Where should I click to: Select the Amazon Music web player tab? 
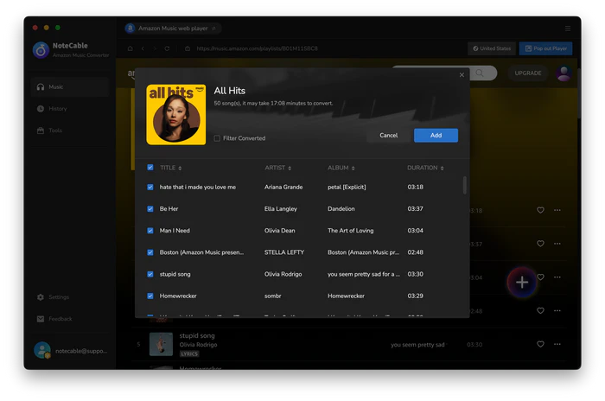click(x=173, y=29)
